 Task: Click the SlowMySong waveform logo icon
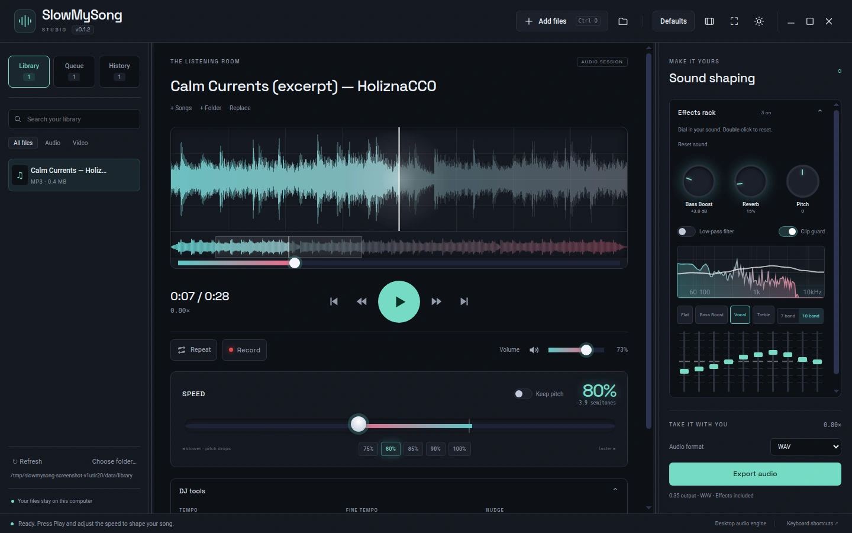coord(25,21)
